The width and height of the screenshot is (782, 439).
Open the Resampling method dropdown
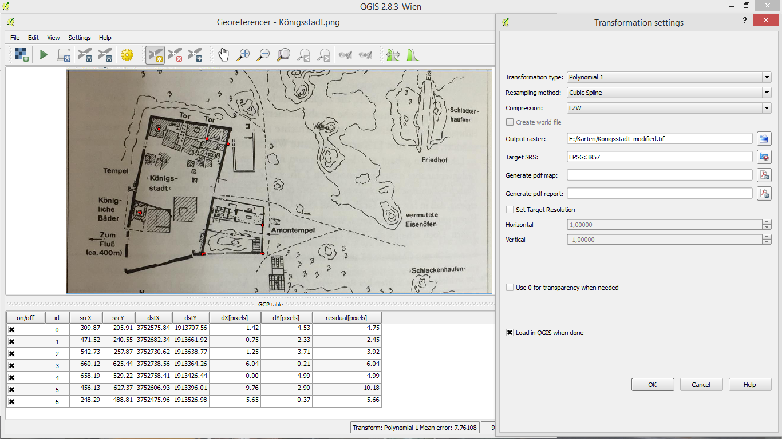click(669, 93)
